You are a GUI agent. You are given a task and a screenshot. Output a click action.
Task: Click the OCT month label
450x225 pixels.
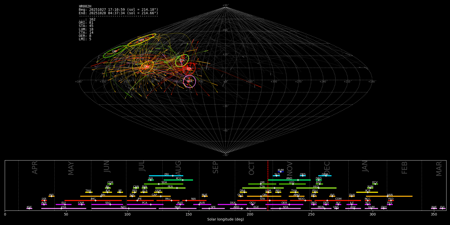pos(251,168)
